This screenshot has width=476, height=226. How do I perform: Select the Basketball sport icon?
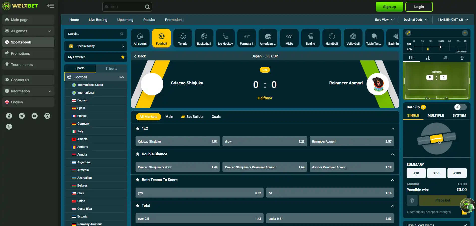[x=204, y=38]
